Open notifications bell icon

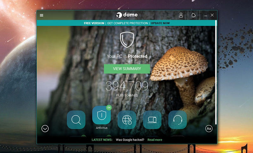(x=194, y=15)
